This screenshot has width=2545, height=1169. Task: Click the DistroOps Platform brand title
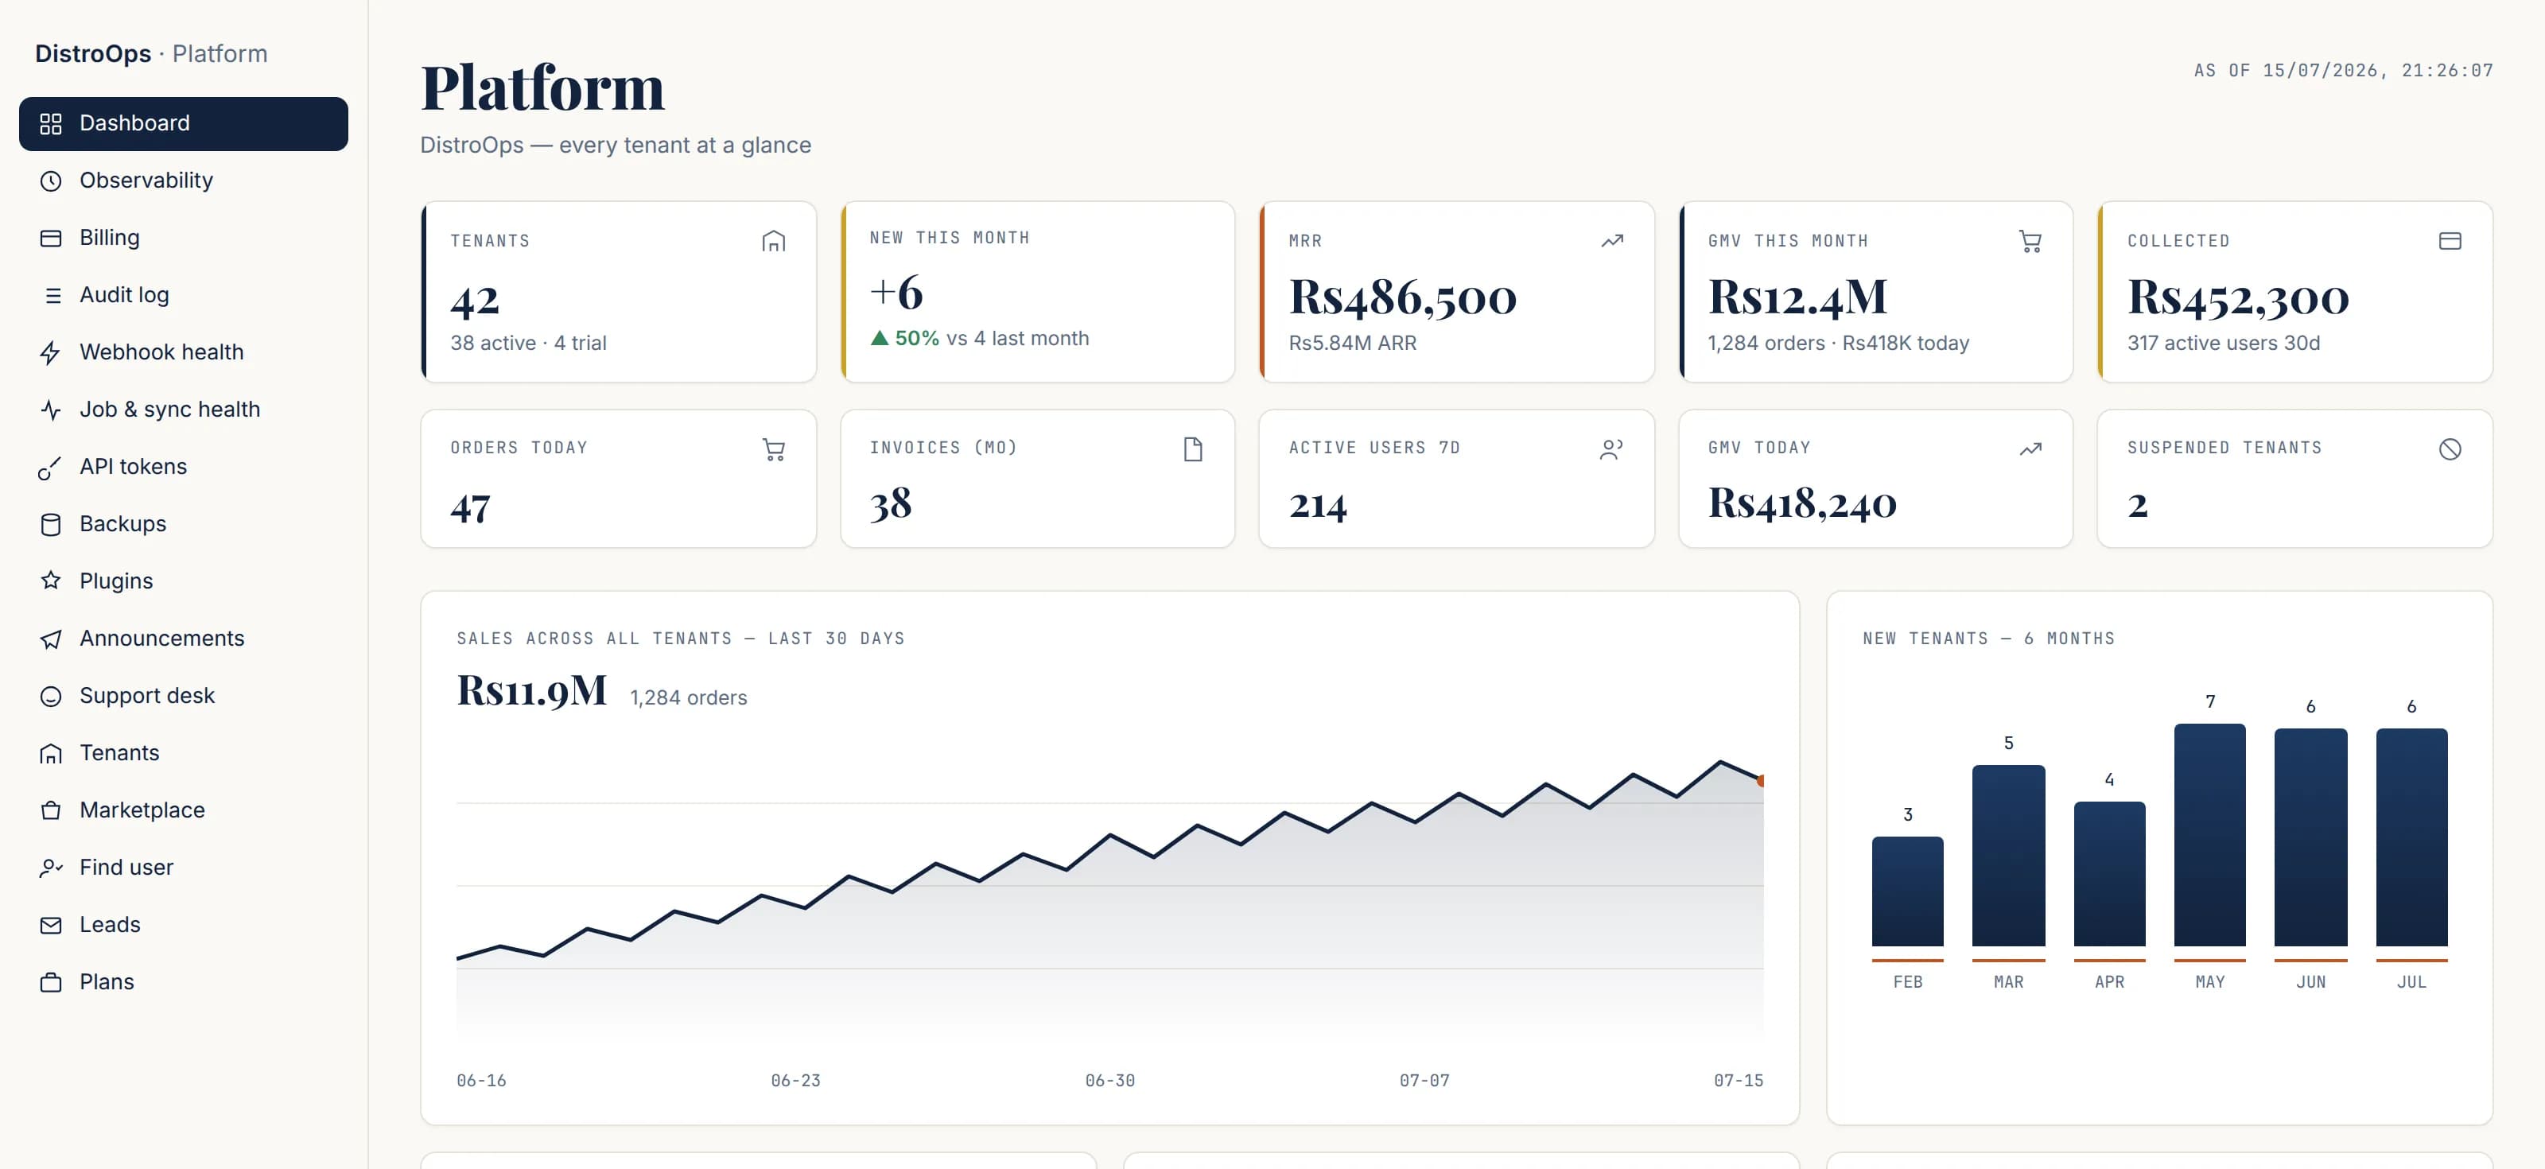tap(151, 53)
